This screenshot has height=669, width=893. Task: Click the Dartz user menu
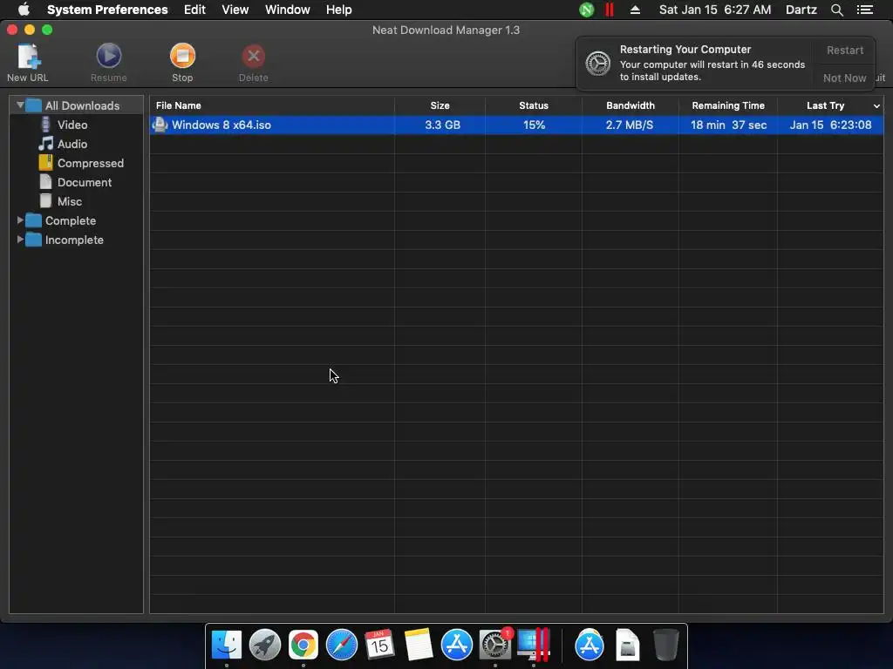pyautogui.click(x=801, y=10)
